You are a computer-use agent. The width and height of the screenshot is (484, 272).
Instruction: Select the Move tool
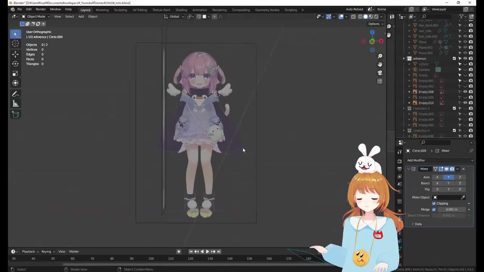point(15,54)
